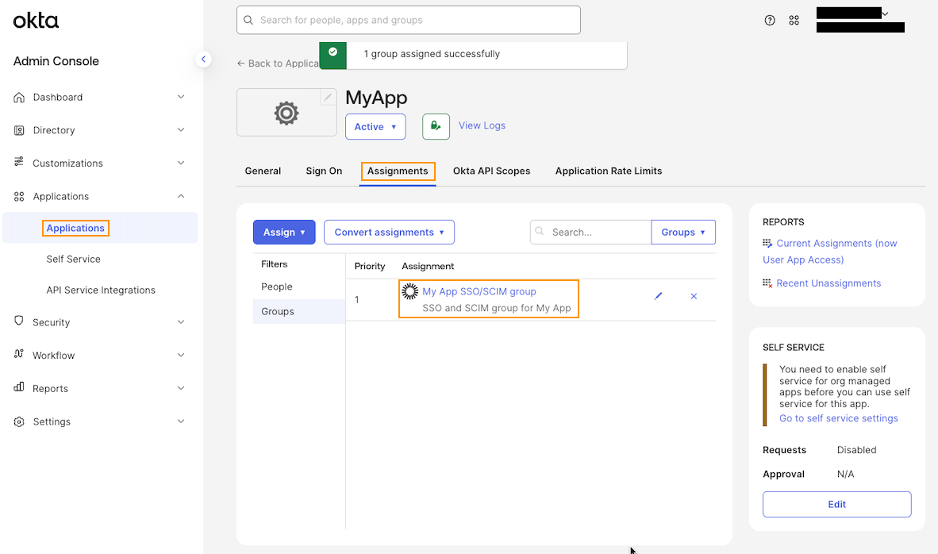Expand the Dashboard menu chevron
Screen dimensions: 938x554
click(181, 97)
